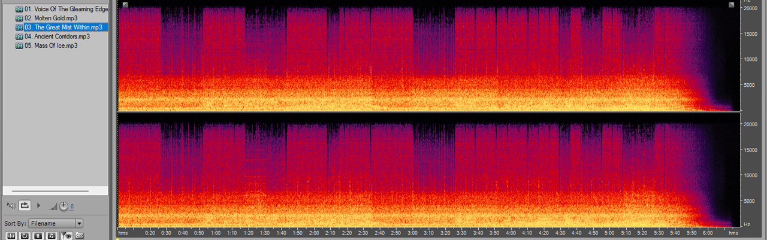The height and width of the screenshot is (240, 767).
Task: Click top-left corner handle of spectrogram
Action: click(x=125, y=5)
